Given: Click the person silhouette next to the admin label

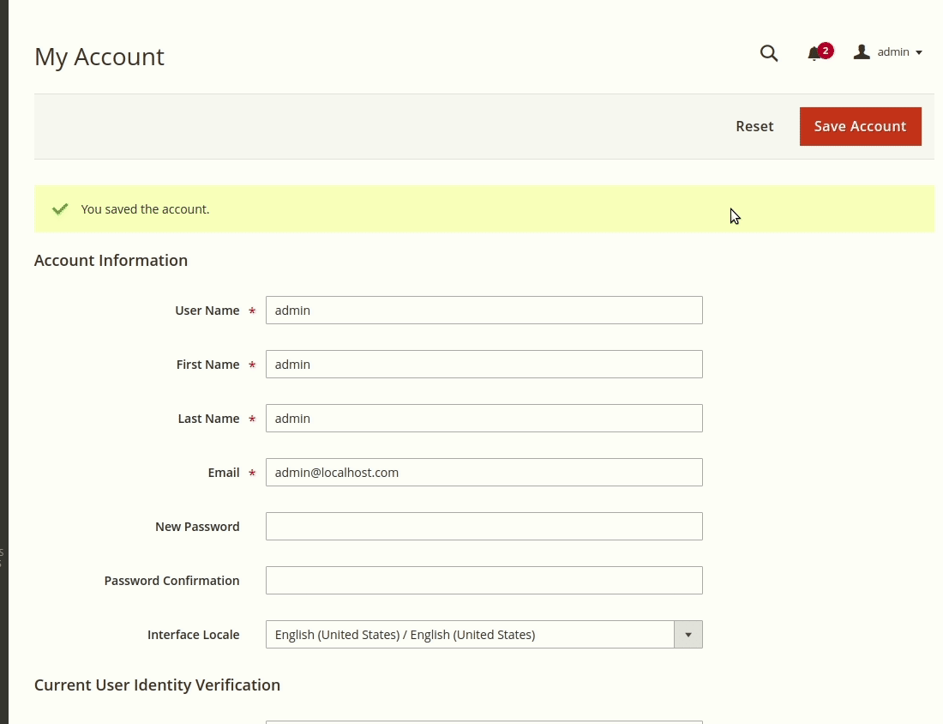Looking at the screenshot, I should [x=861, y=51].
